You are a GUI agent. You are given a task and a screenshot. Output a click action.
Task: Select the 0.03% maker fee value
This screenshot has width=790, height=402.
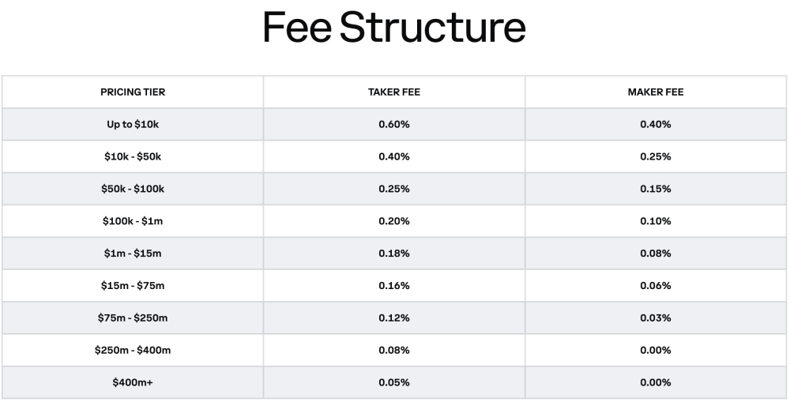(656, 317)
